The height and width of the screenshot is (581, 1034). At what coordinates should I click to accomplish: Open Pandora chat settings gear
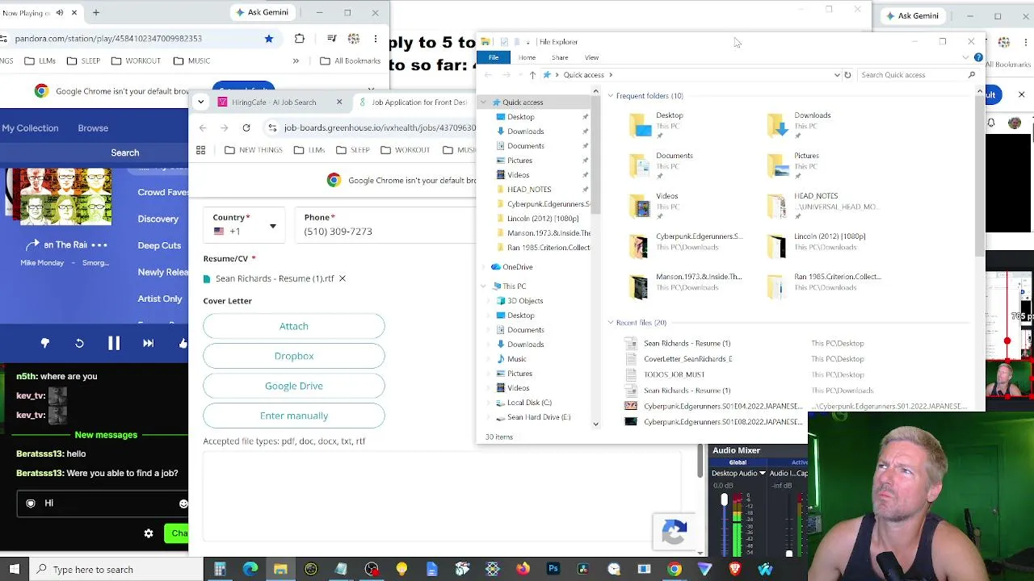tap(149, 533)
